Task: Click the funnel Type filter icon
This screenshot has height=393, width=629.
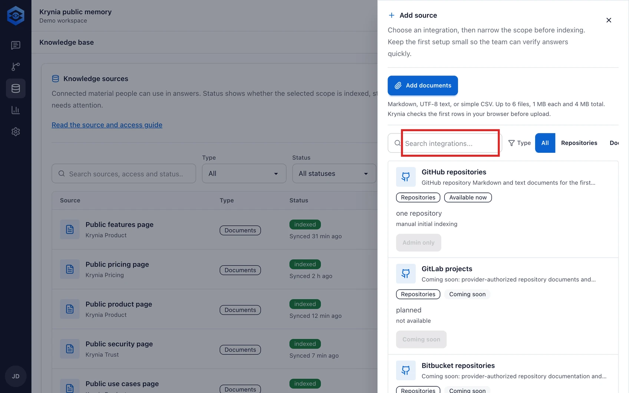Action: (511, 143)
